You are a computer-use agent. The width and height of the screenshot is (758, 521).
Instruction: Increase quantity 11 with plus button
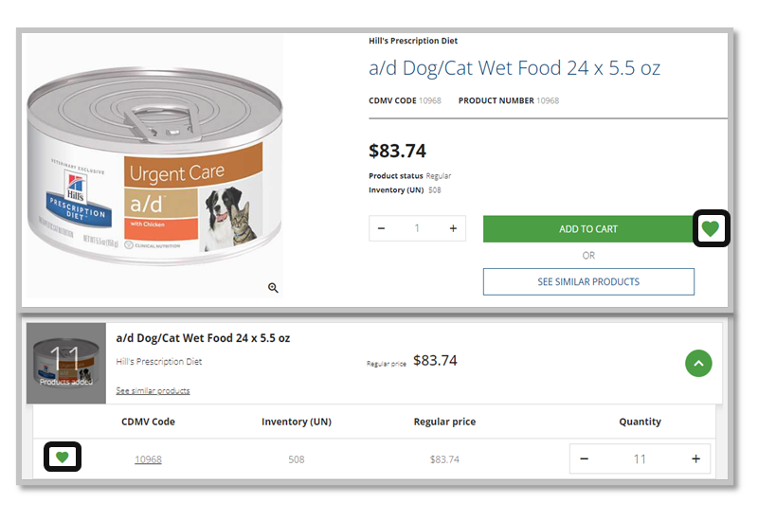pyautogui.click(x=695, y=459)
